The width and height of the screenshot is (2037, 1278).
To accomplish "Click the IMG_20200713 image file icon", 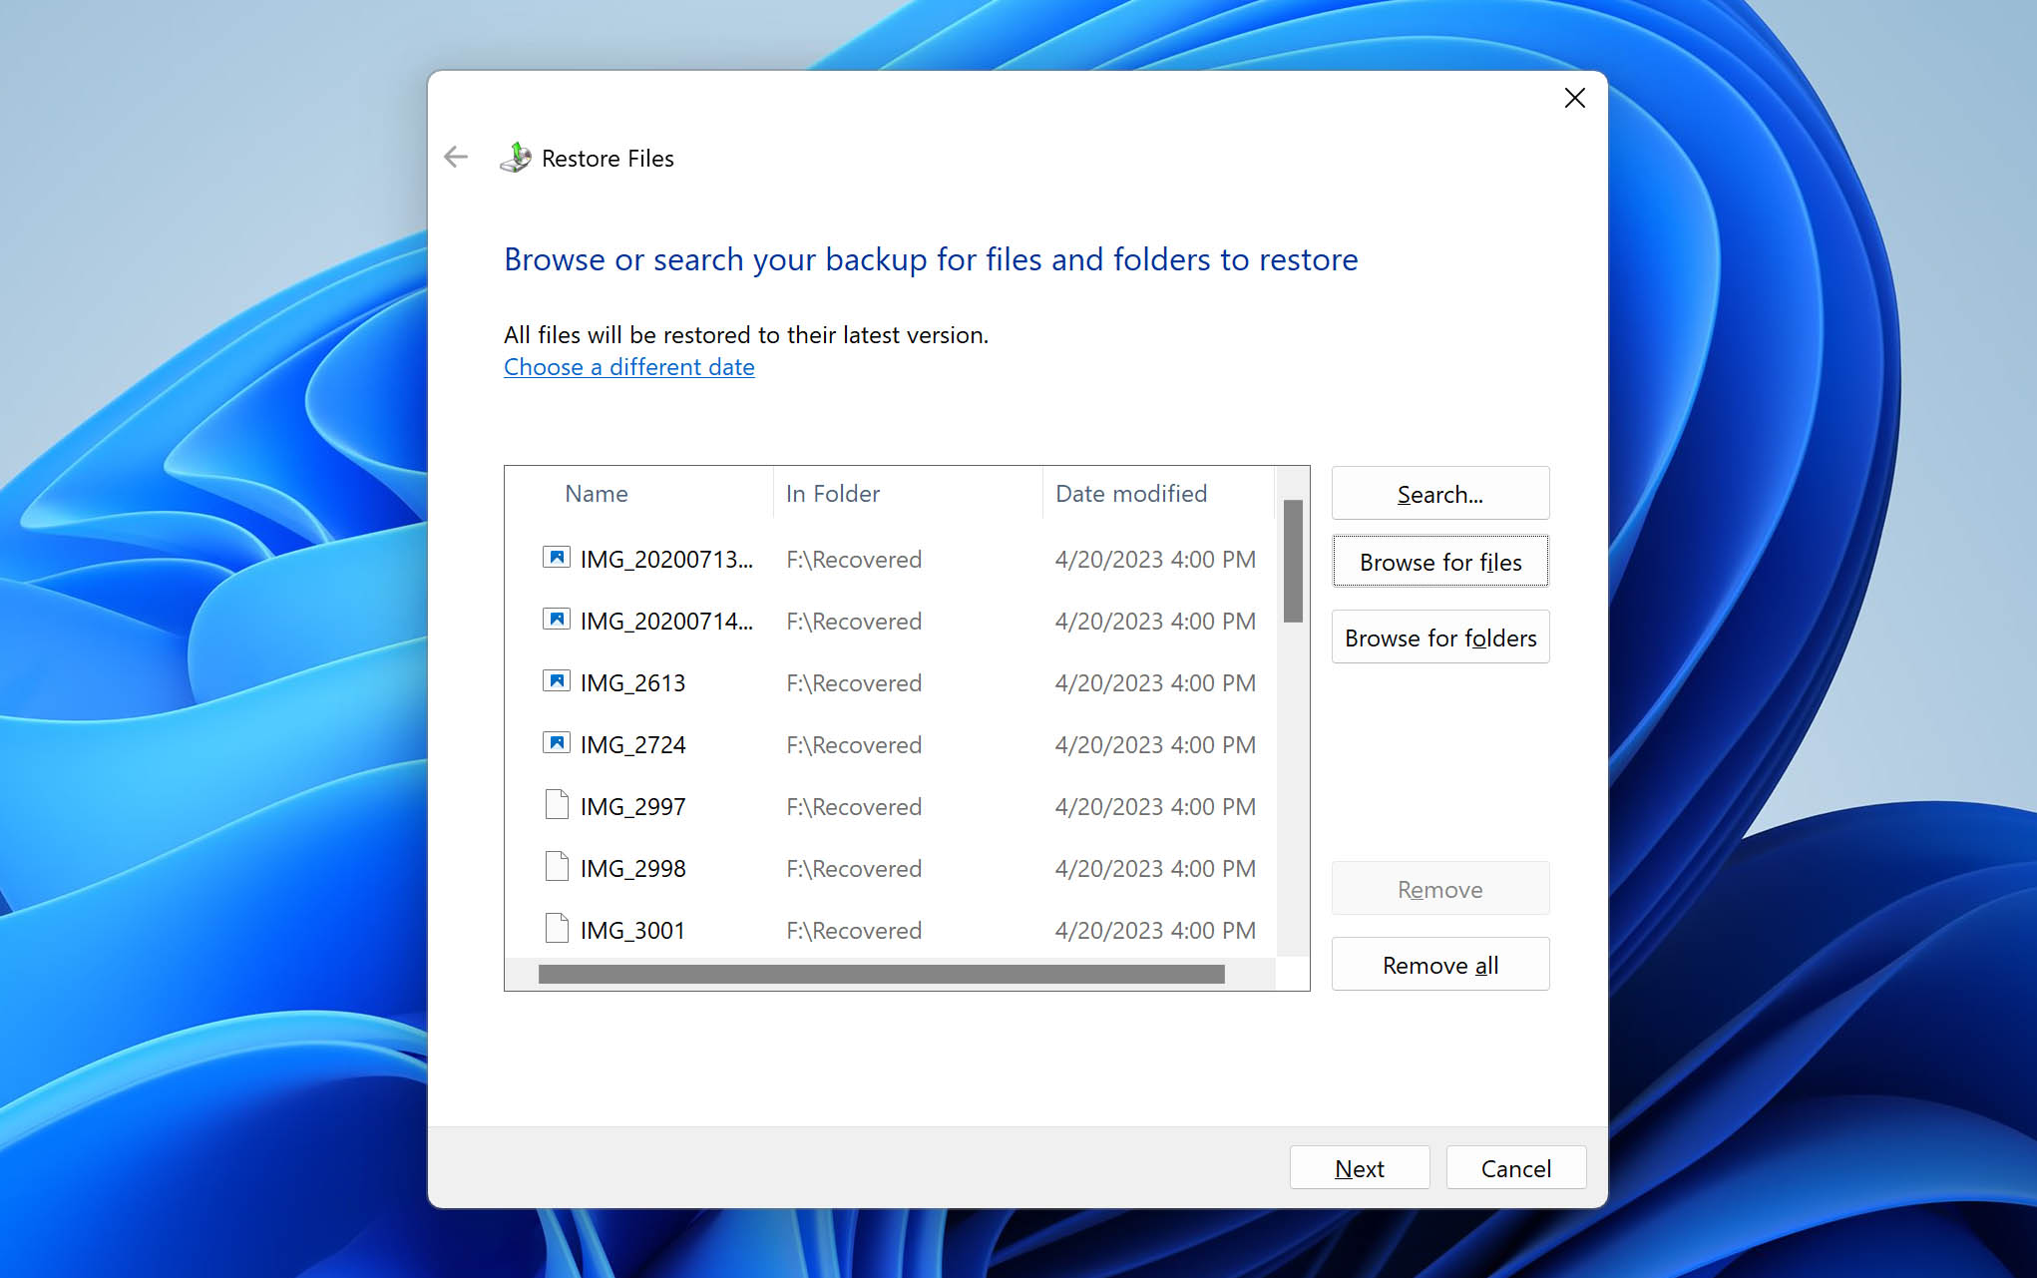I will [x=555, y=558].
